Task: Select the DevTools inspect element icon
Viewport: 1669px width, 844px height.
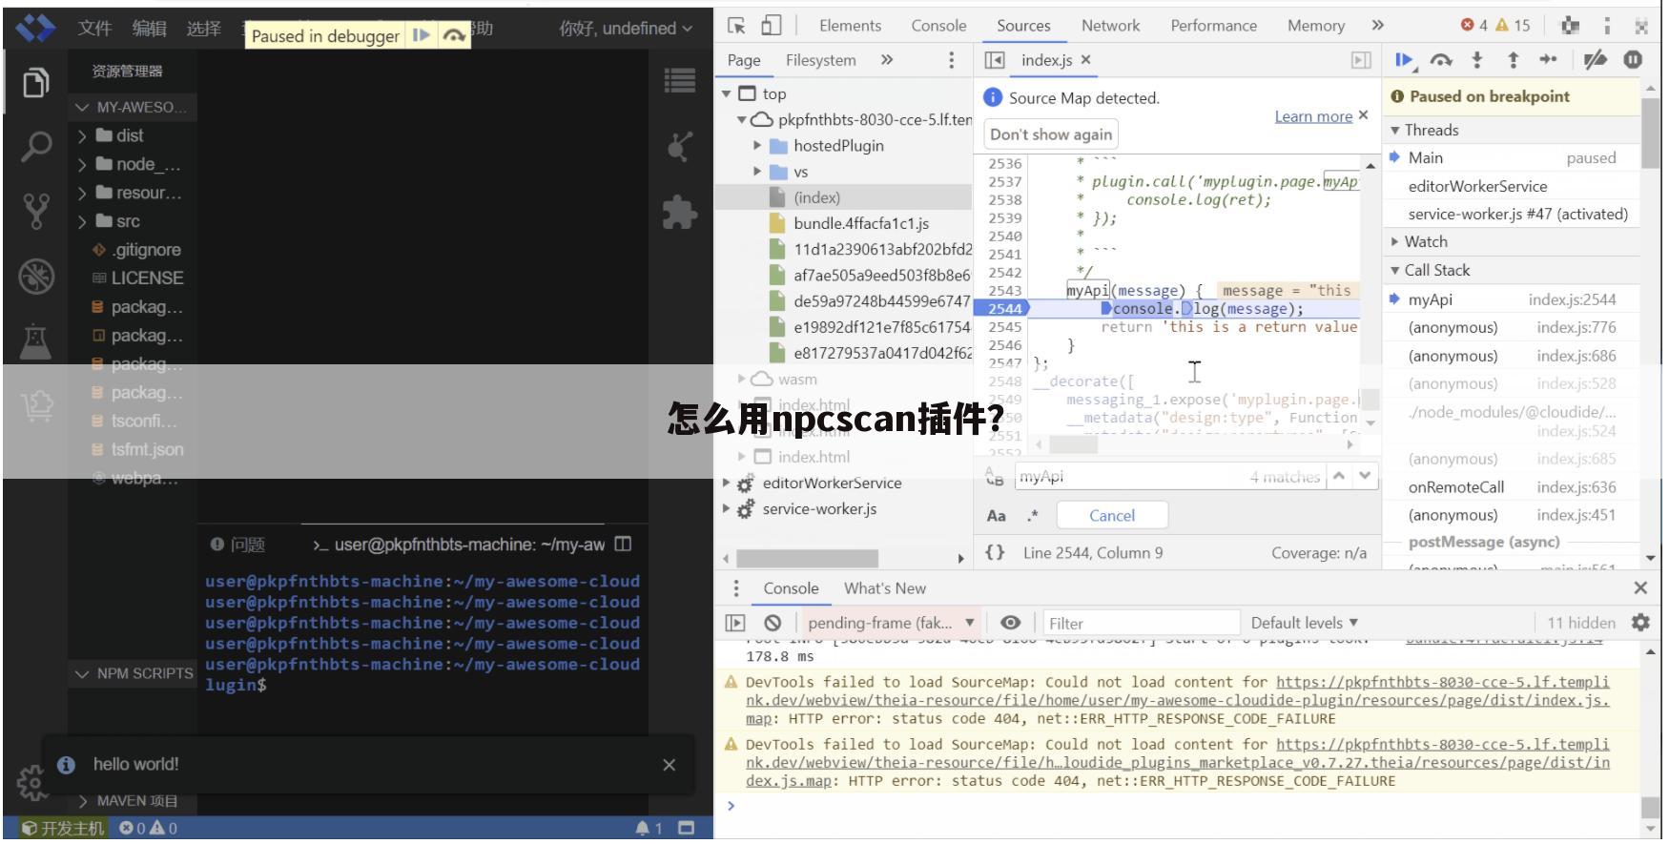Action: (737, 26)
